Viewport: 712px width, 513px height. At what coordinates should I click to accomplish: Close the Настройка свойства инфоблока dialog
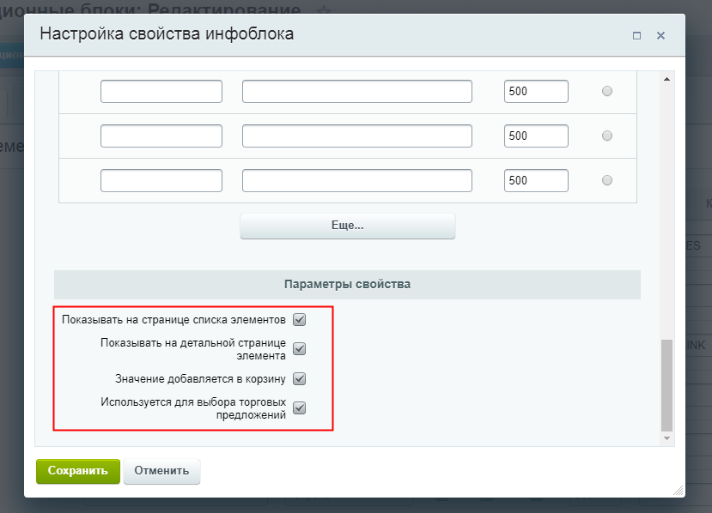(660, 36)
